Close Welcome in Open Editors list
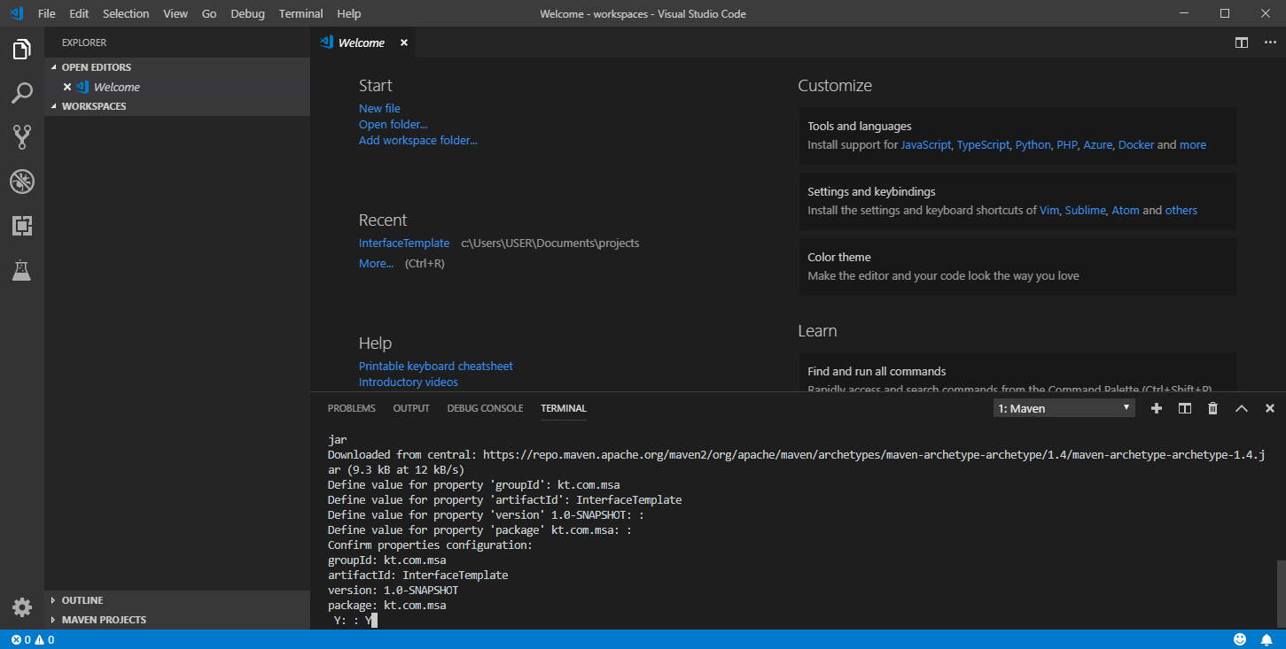The width and height of the screenshot is (1286, 649). [x=67, y=87]
